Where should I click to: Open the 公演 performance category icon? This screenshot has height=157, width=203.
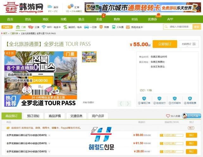[31, 27]
